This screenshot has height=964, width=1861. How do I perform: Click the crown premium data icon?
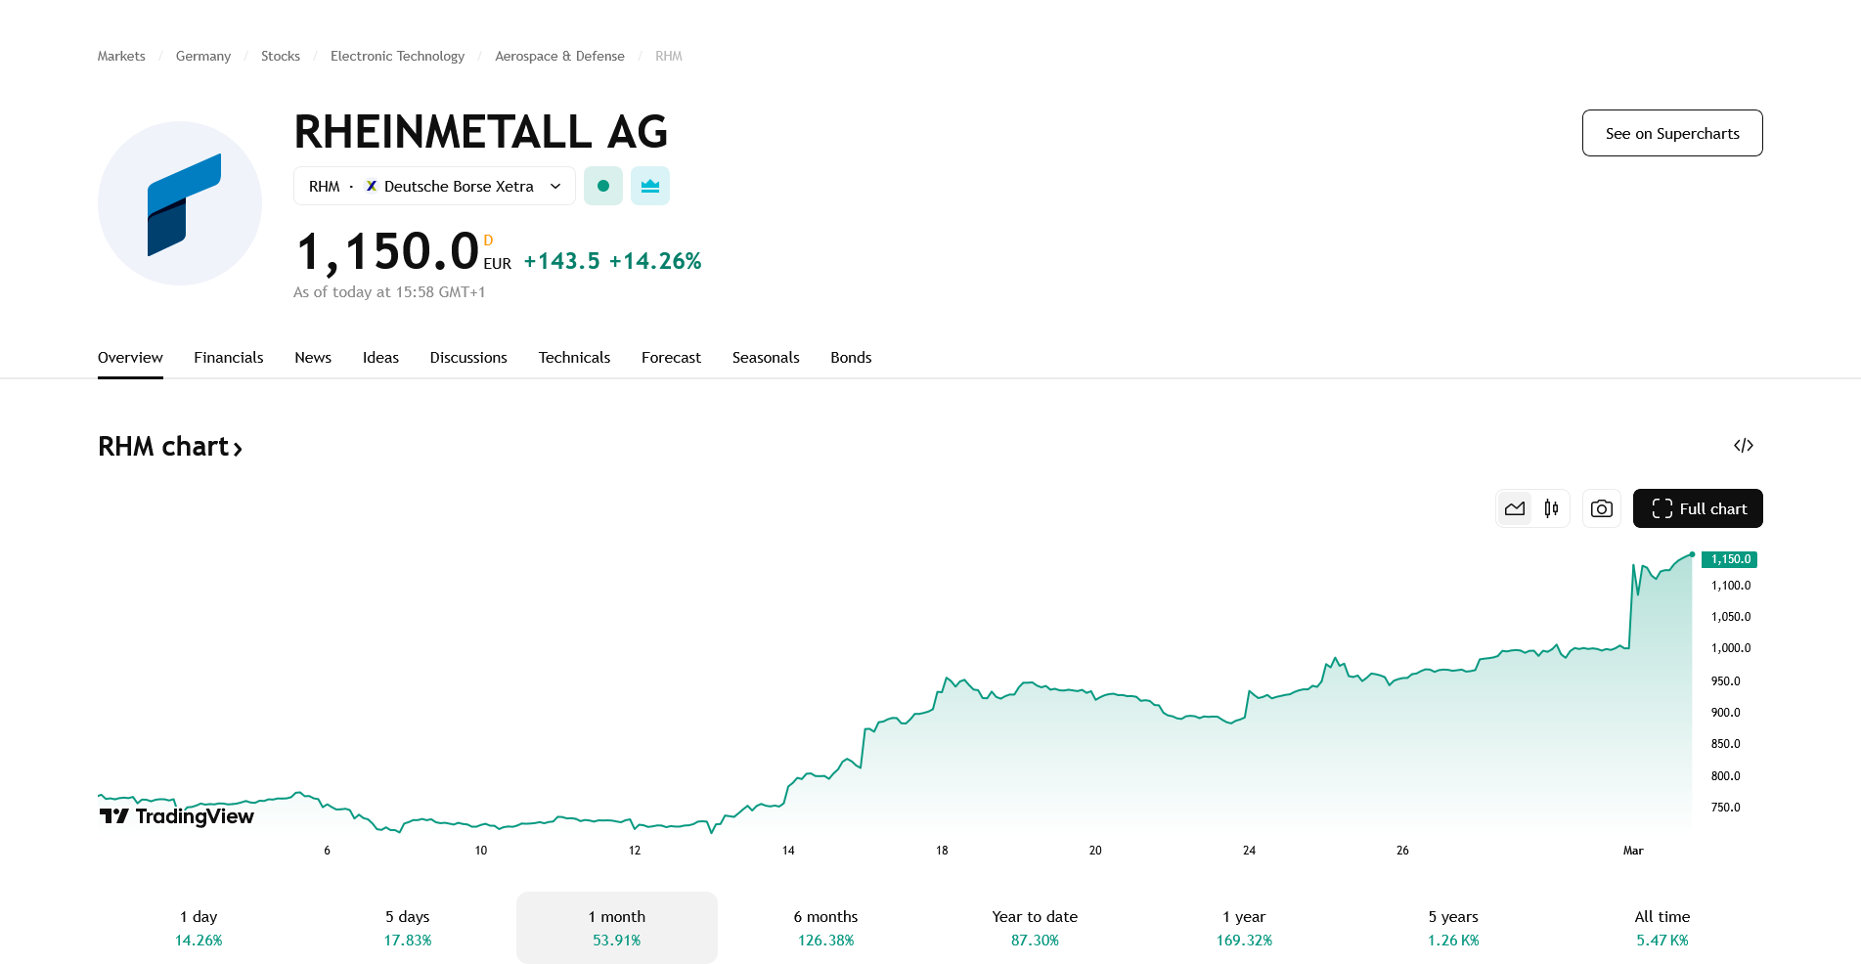click(650, 186)
